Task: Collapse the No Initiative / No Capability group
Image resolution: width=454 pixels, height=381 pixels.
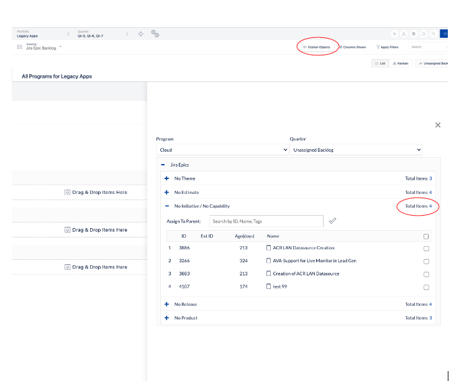Action: point(167,206)
